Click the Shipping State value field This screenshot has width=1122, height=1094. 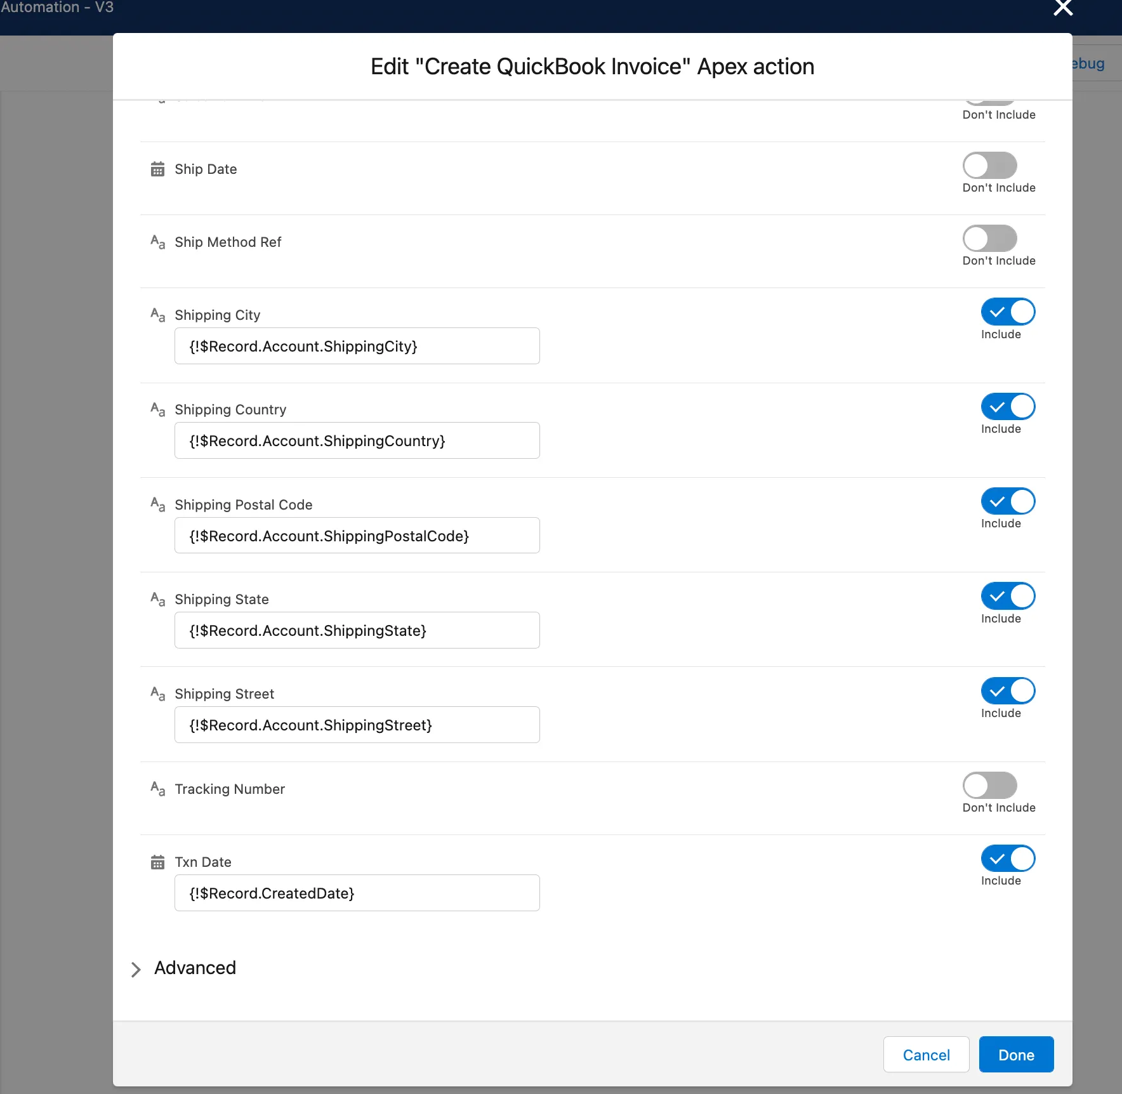357,630
